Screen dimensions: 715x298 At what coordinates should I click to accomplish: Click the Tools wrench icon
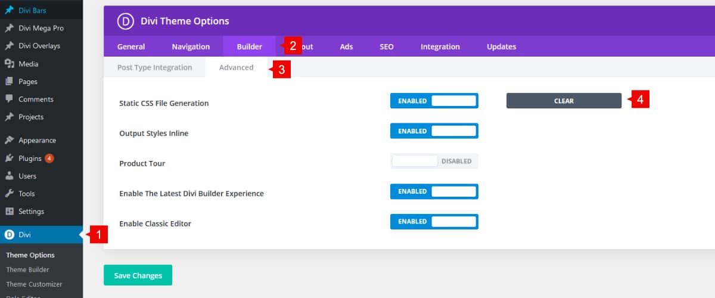[10, 194]
